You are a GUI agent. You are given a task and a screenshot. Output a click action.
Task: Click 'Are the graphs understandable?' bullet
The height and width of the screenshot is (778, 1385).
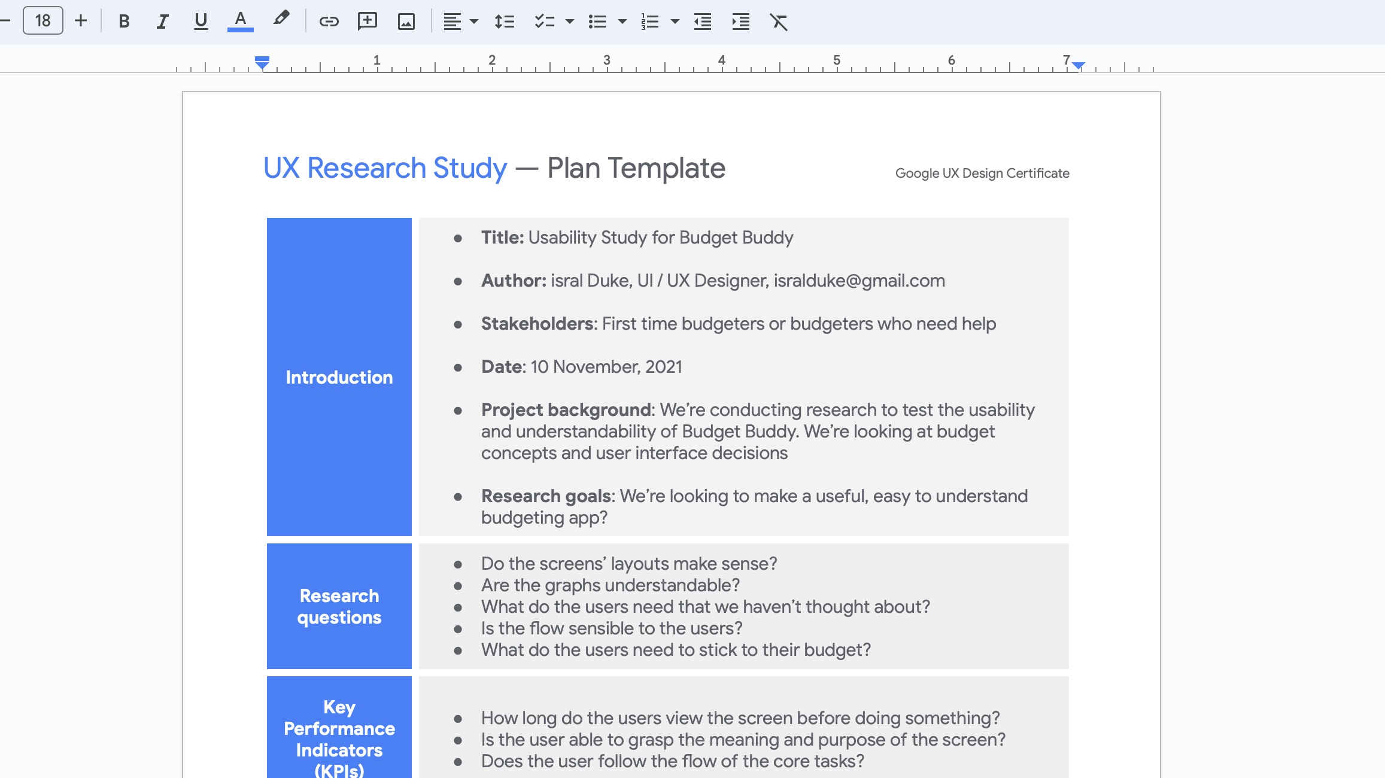[611, 585]
